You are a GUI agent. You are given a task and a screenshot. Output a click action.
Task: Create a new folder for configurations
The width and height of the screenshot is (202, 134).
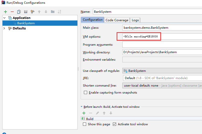tap(53, 12)
